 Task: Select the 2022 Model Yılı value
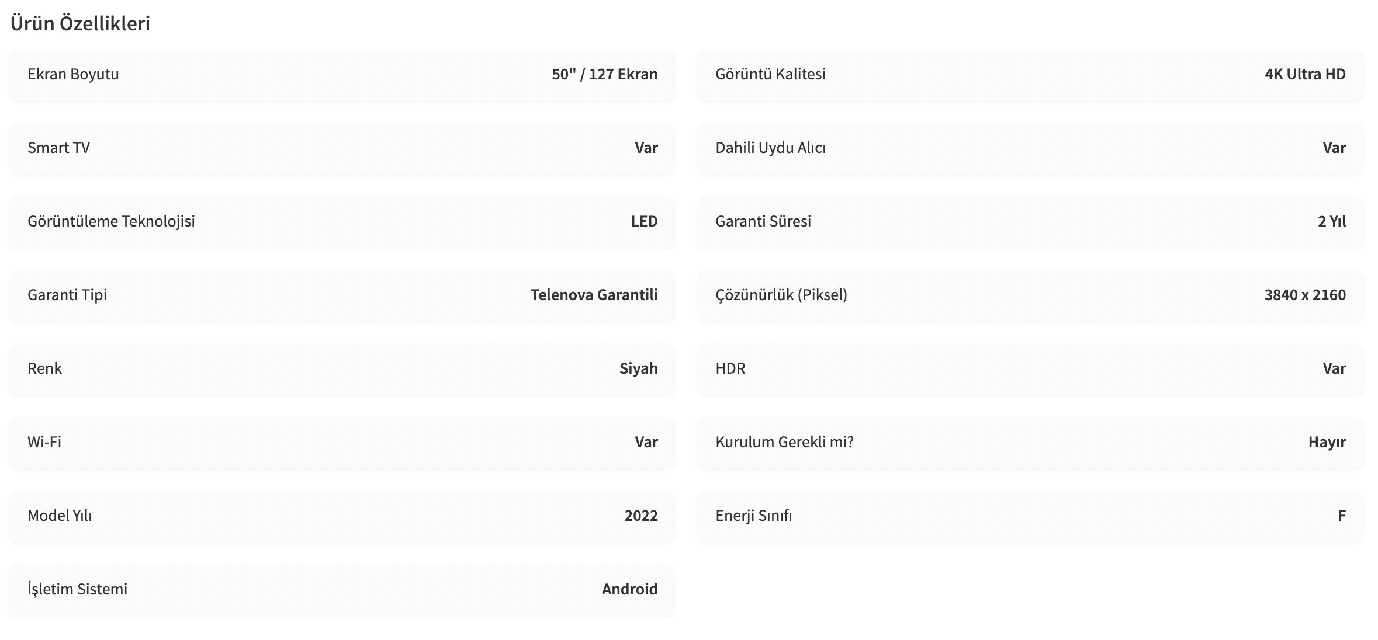click(641, 516)
